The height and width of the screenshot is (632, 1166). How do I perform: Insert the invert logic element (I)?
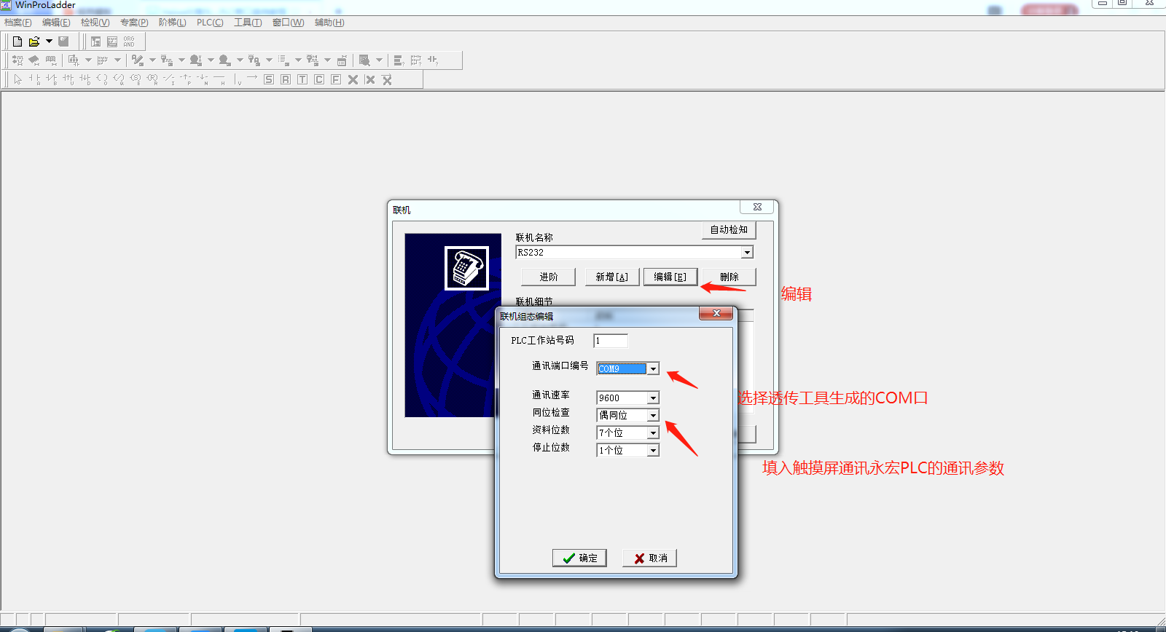tap(169, 79)
